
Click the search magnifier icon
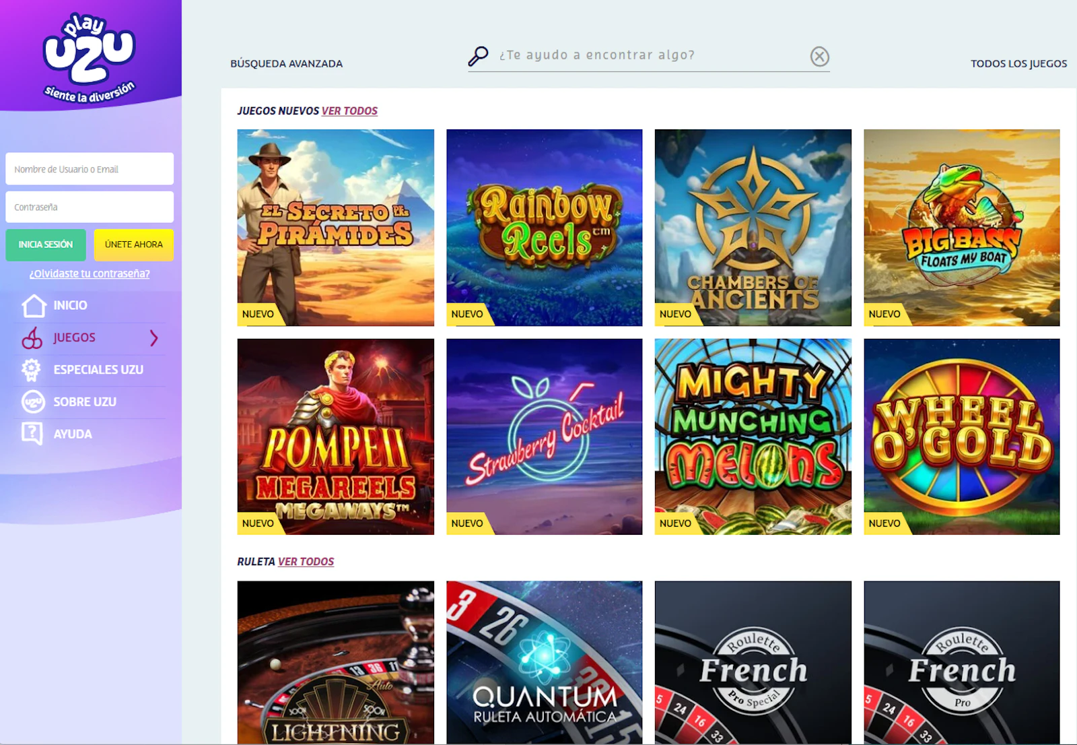click(478, 56)
